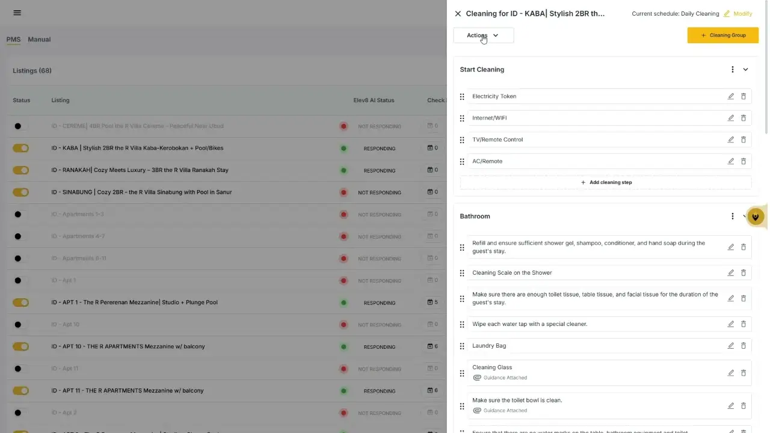Open Bathroom section three-dot options

pyautogui.click(x=733, y=216)
